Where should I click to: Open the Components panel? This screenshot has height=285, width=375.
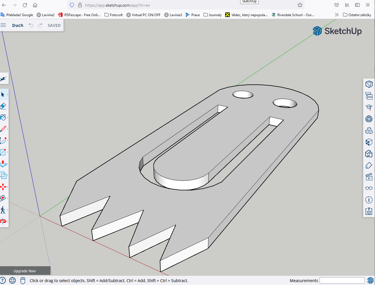pyautogui.click(x=369, y=130)
